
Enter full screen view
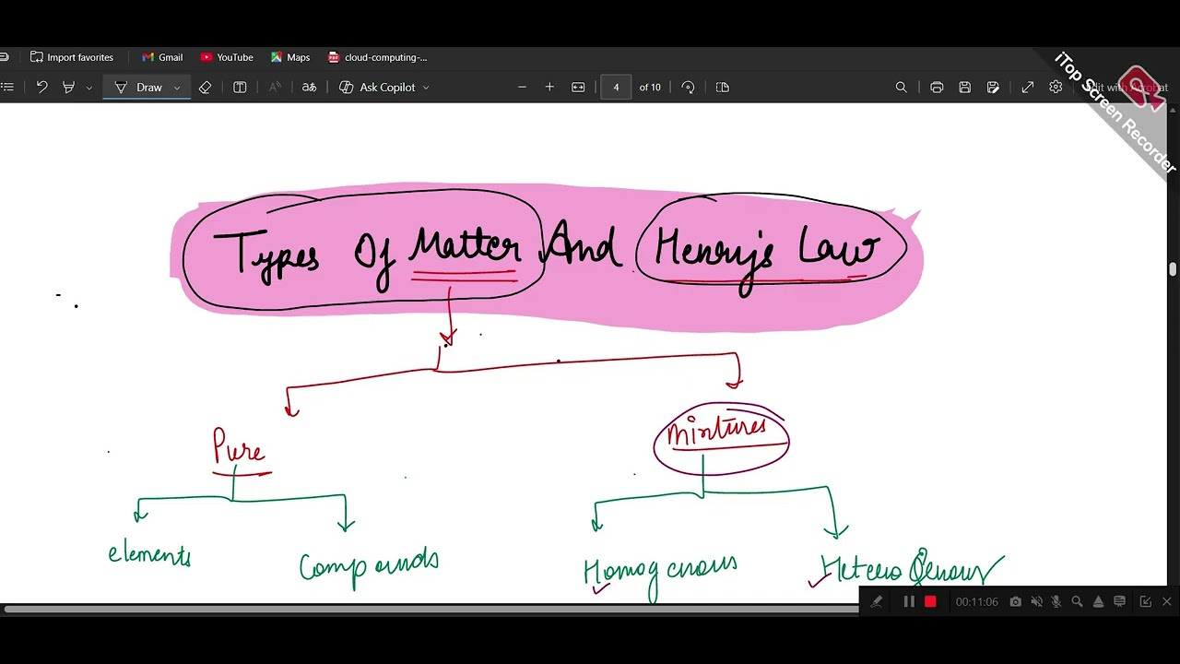click(x=1028, y=87)
